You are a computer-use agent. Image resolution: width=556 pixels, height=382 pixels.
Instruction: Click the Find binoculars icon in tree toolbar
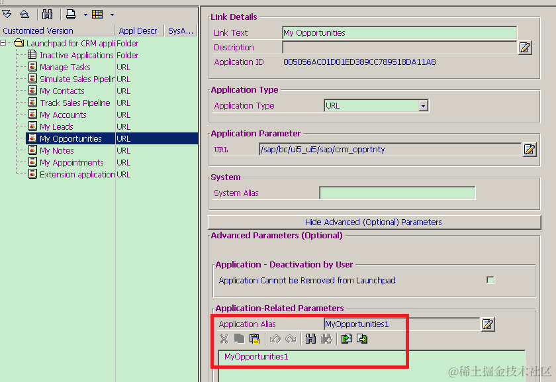coord(47,14)
